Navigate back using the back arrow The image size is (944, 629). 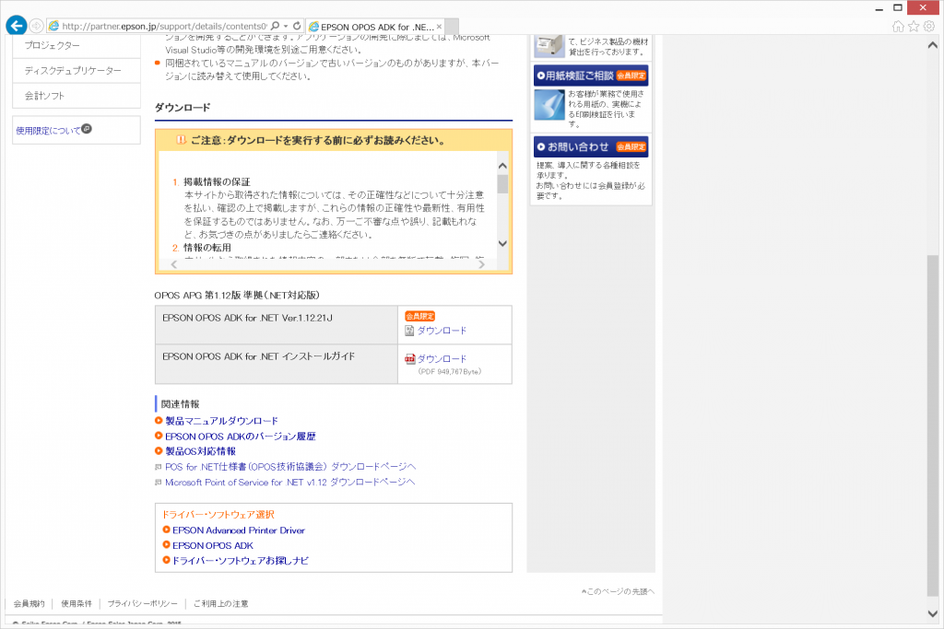coord(17,26)
